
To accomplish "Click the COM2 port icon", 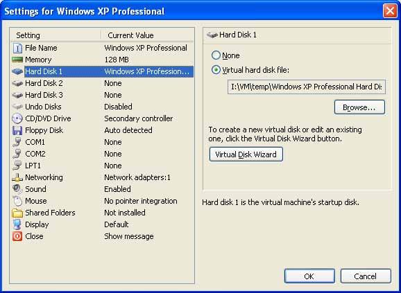I will tap(17, 154).
